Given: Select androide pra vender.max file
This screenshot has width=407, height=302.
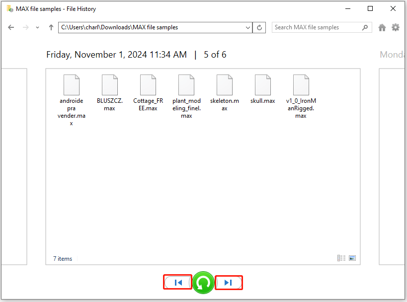Looking at the screenshot, I should coord(72,100).
